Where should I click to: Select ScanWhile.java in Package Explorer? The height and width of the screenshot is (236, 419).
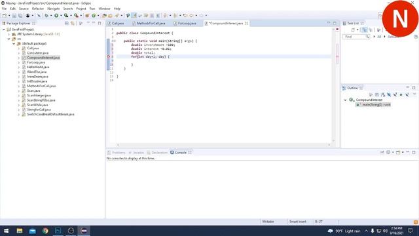[x=37, y=105]
